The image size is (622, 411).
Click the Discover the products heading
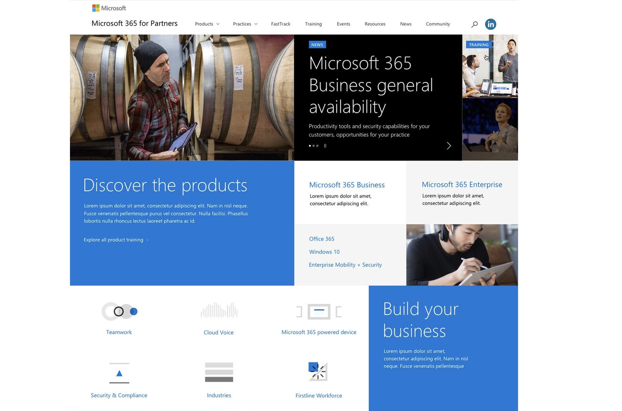pos(165,185)
